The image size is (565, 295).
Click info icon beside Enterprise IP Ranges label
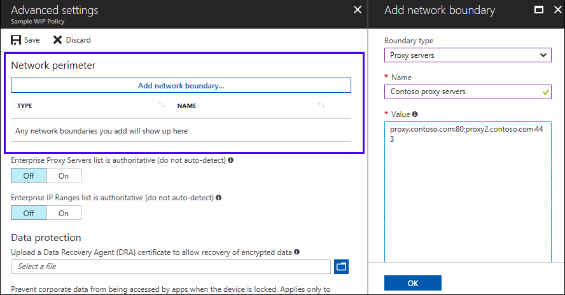(220, 198)
